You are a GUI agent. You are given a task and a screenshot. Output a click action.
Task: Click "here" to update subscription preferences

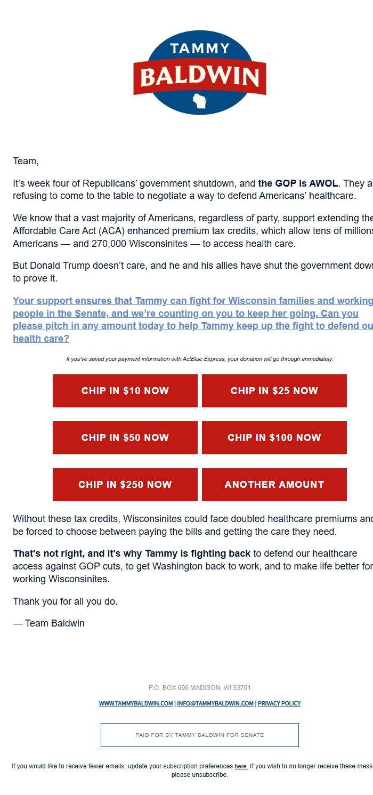241,767
